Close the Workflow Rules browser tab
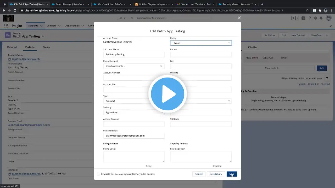Image resolution: width=335 pixels, height=188 pixels. 131,4
